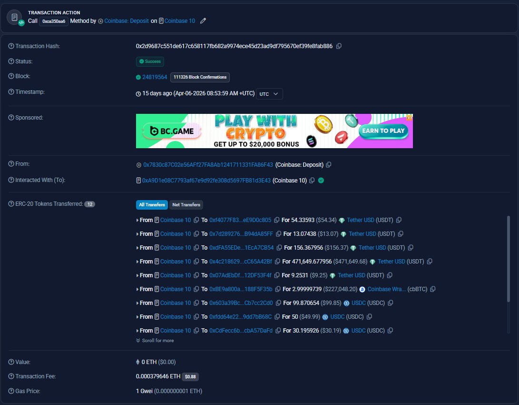519x405 pixels.
Task: Click the 12 transfers count badge
Action: point(90,204)
